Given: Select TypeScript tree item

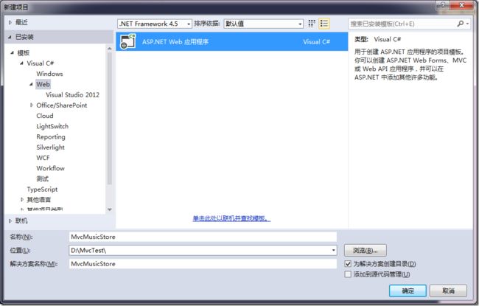Looking at the screenshot, I should pyautogui.click(x=42, y=189).
